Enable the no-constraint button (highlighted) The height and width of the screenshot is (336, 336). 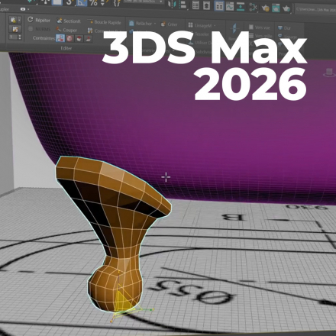point(60,38)
